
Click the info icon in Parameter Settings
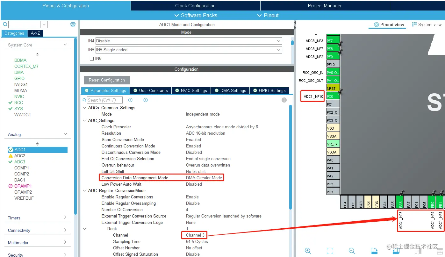coord(284,100)
